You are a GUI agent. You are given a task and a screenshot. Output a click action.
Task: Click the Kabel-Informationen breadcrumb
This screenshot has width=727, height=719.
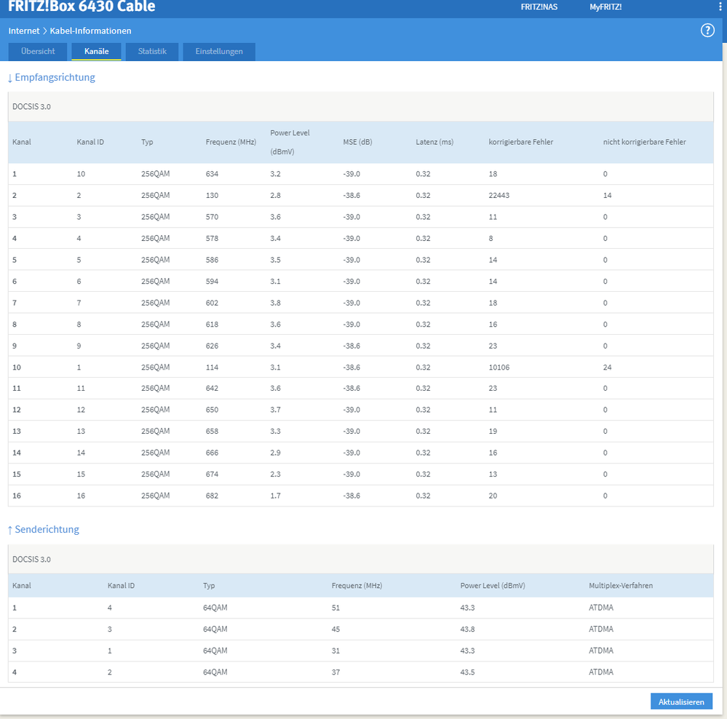coord(90,31)
